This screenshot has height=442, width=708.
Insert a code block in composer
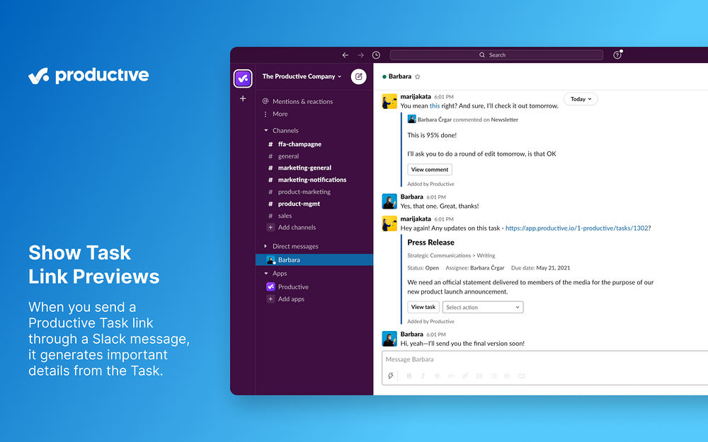coord(522,376)
